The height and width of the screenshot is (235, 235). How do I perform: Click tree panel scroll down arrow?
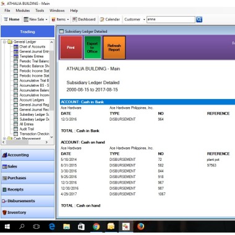pyautogui.click(x=51, y=137)
